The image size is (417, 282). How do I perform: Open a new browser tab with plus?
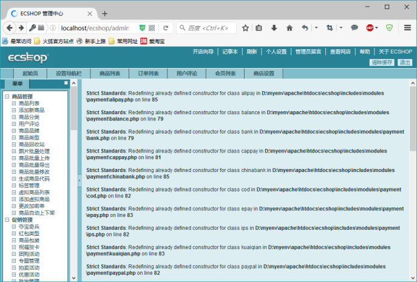point(105,13)
